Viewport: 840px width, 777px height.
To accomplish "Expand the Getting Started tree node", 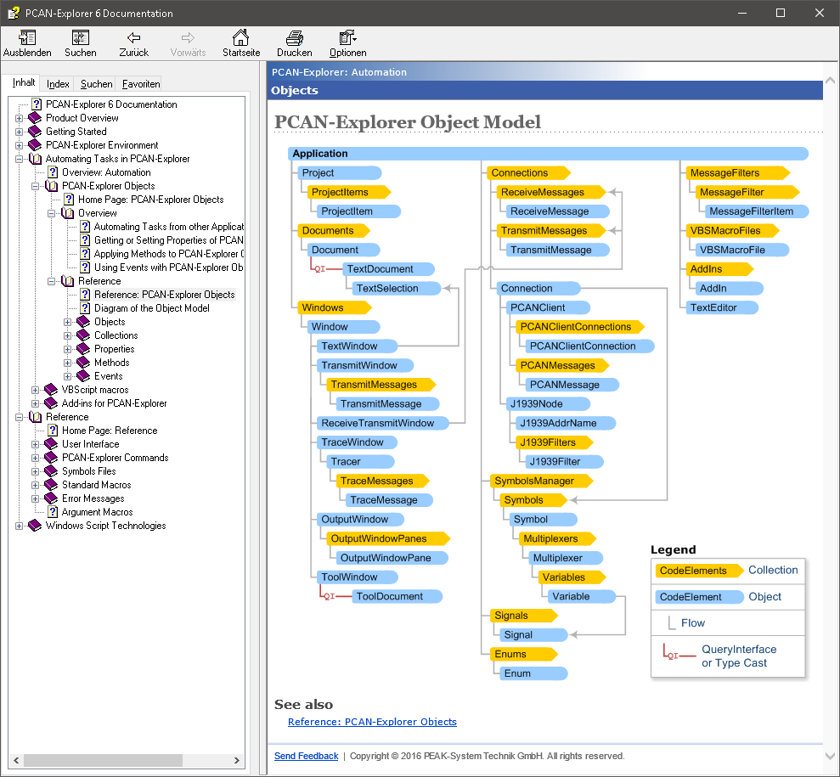I will (x=20, y=132).
